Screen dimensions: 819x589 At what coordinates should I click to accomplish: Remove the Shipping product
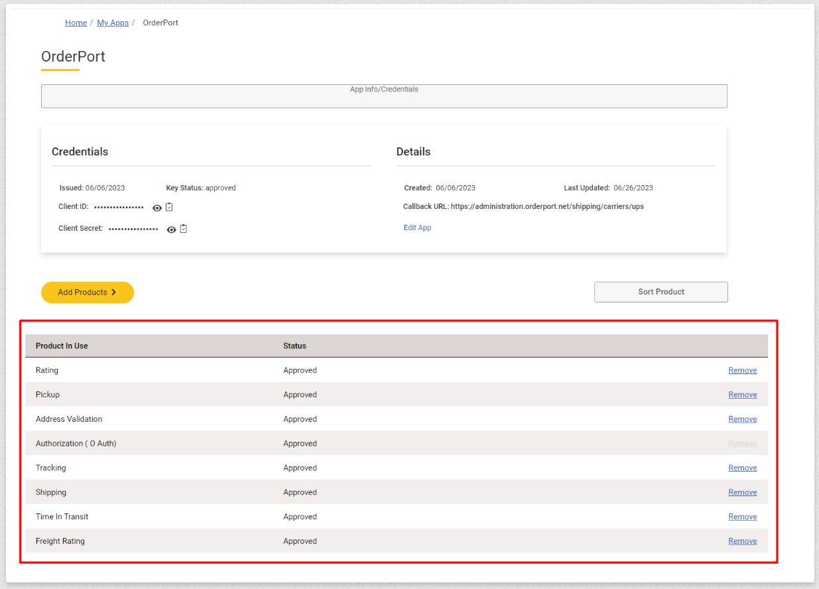(743, 492)
